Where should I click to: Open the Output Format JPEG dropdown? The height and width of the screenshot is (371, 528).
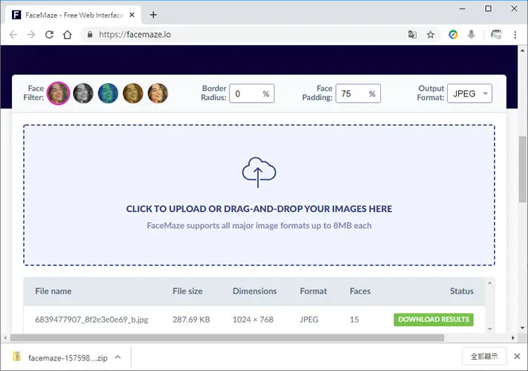pyautogui.click(x=470, y=94)
